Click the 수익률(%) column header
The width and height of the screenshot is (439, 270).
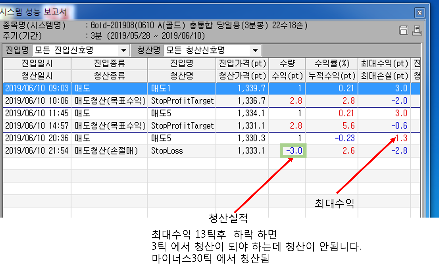point(332,63)
